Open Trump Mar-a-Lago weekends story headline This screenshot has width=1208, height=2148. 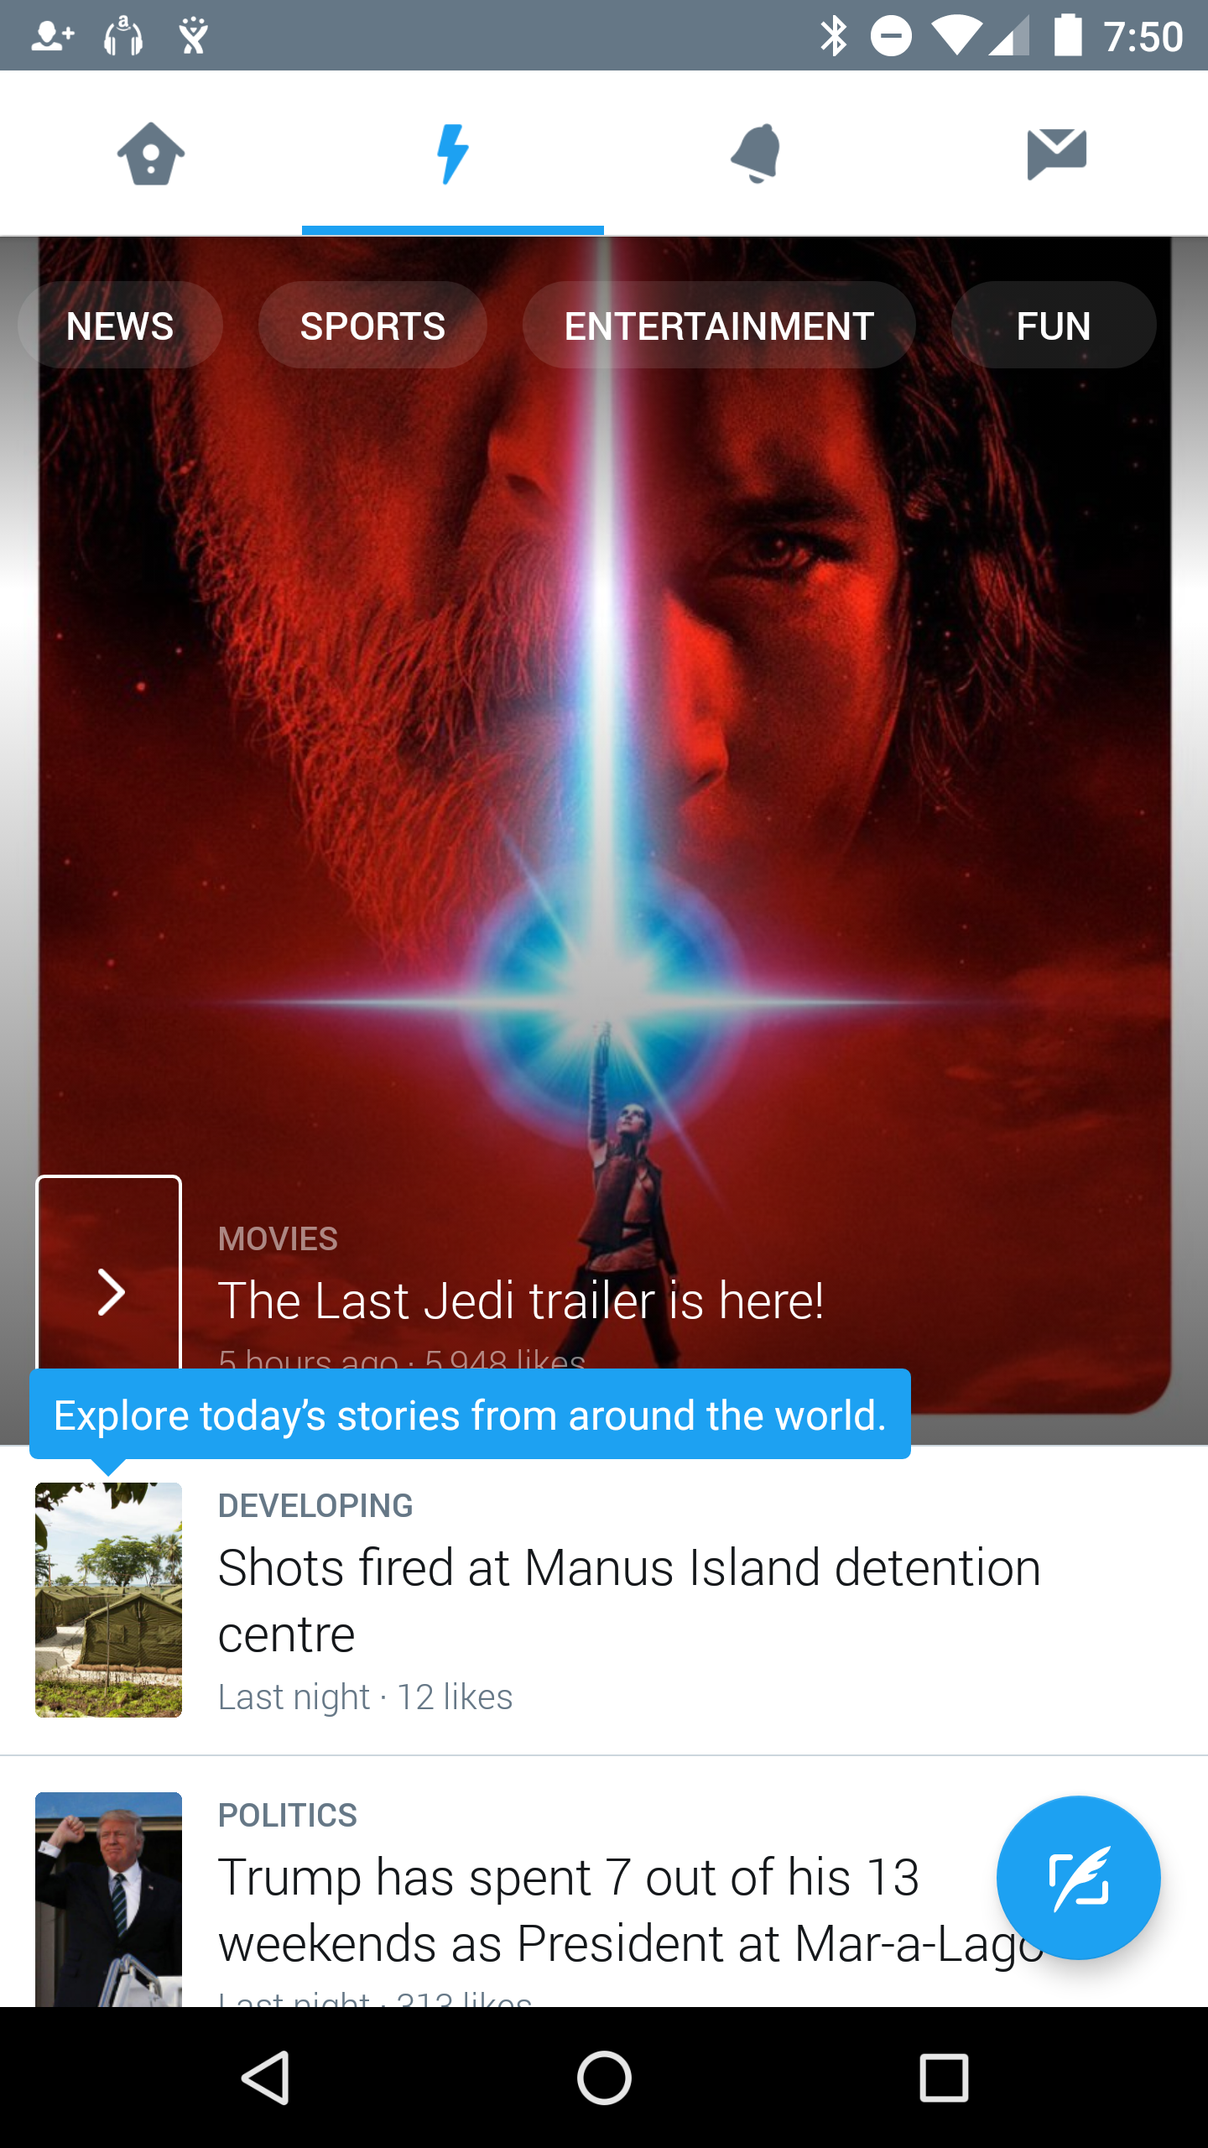click(x=631, y=1910)
